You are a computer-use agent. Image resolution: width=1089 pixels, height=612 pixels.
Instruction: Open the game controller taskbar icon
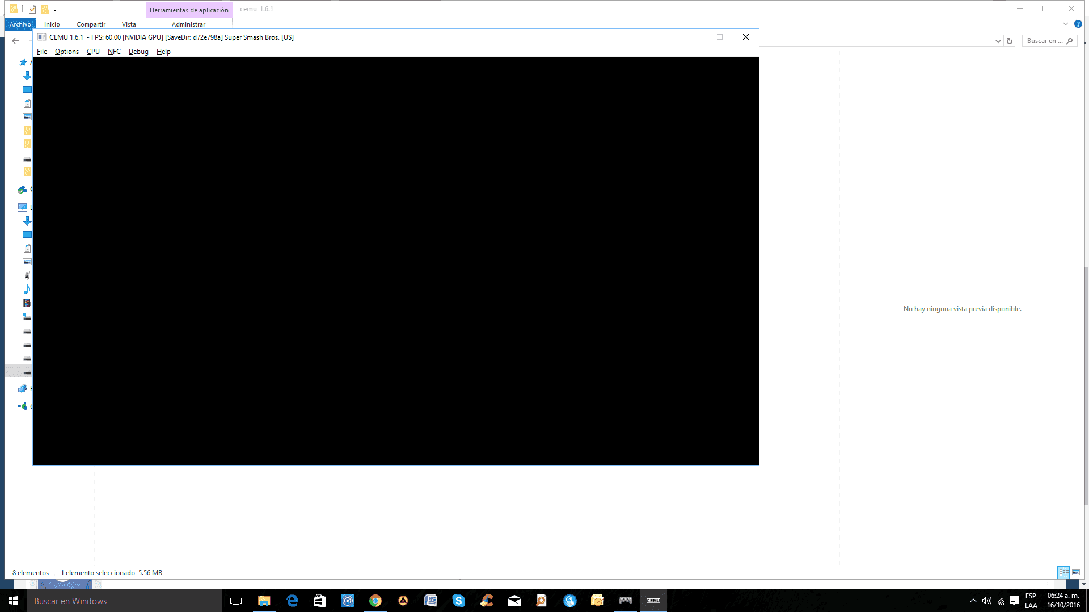pyautogui.click(x=626, y=601)
